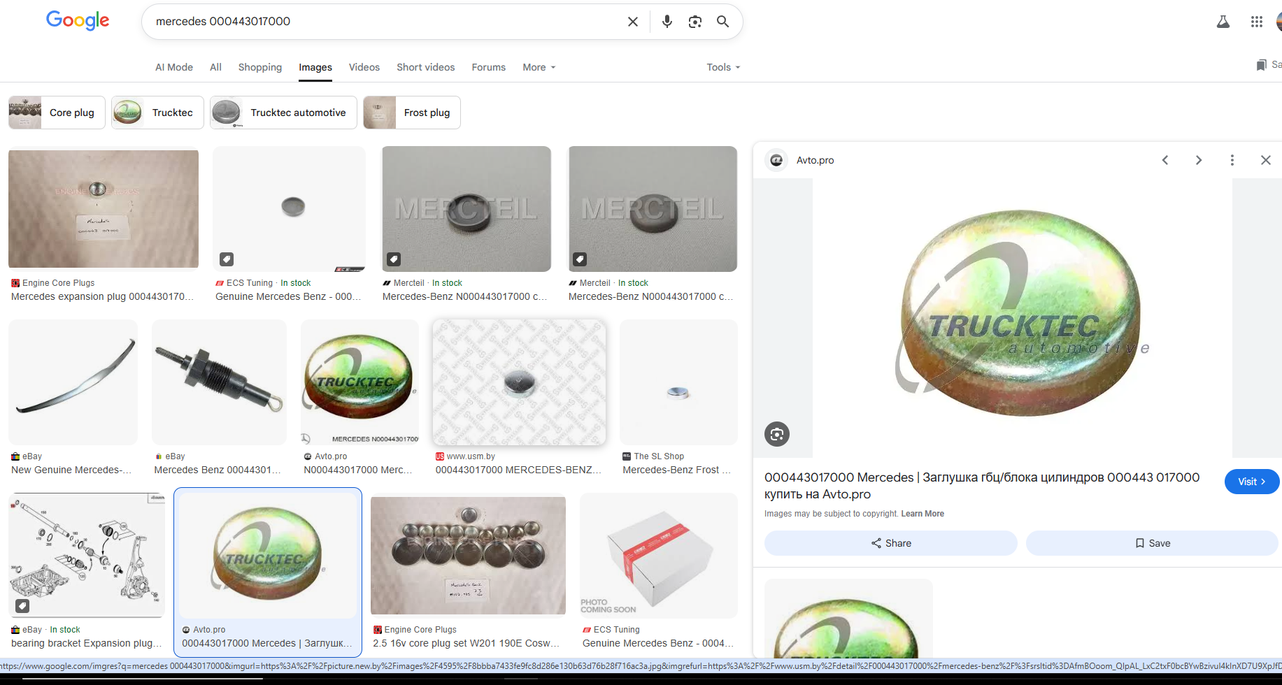Switch to the Videos tab

pos(364,67)
